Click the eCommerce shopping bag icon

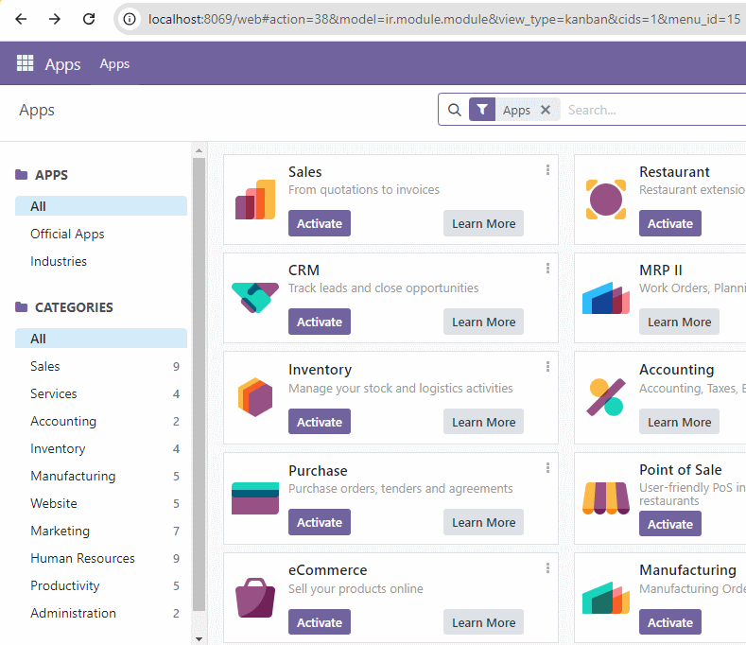point(255,598)
